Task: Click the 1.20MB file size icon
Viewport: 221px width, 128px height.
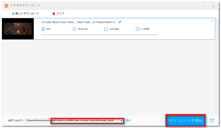Action: (x=137, y=29)
